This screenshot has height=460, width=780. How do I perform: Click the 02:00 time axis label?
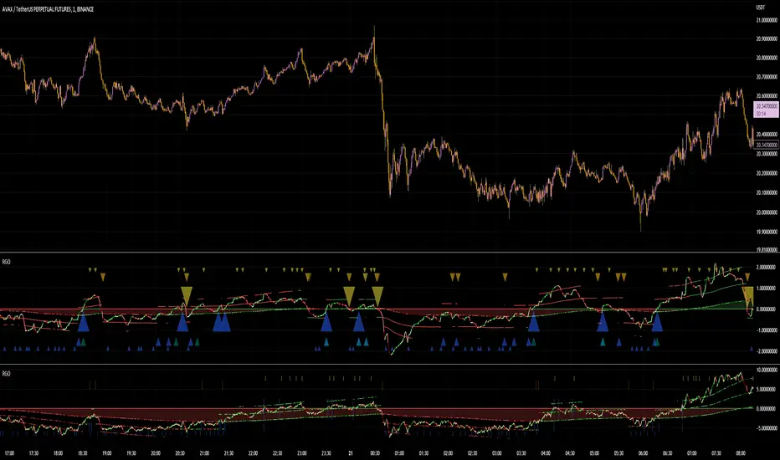[449, 453]
